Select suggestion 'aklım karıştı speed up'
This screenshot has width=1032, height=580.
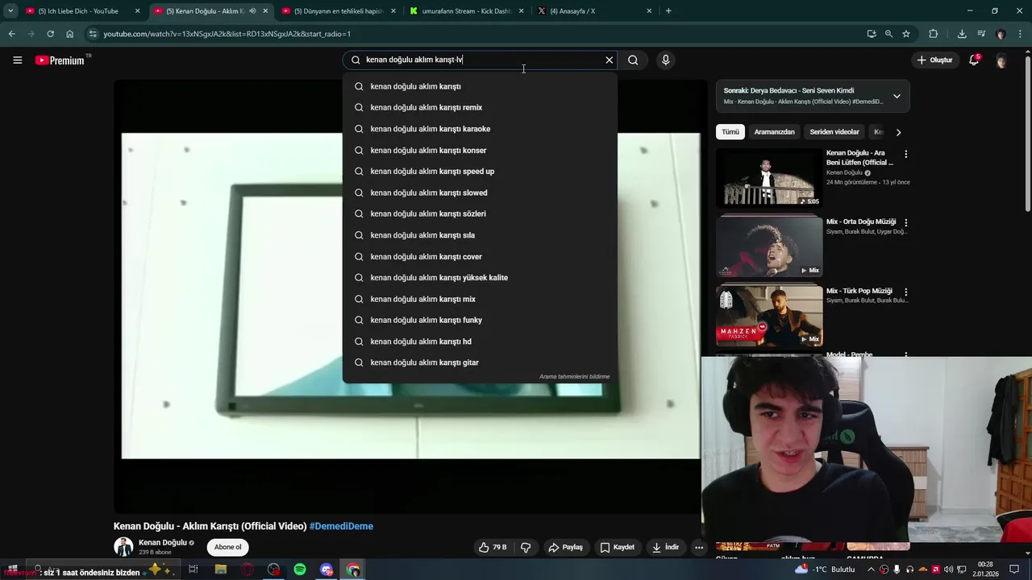pyautogui.click(x=480, y=172)
